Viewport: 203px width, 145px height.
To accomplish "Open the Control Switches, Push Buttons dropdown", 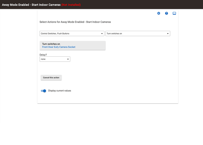I will pos(72,33).
